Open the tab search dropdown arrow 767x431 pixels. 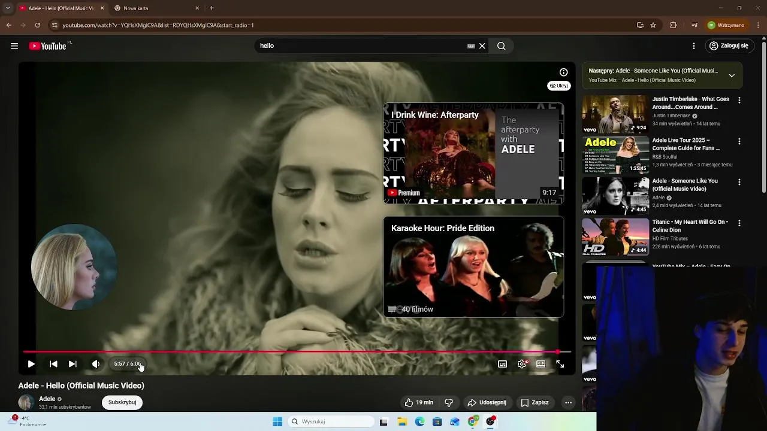tap(7, 8)
